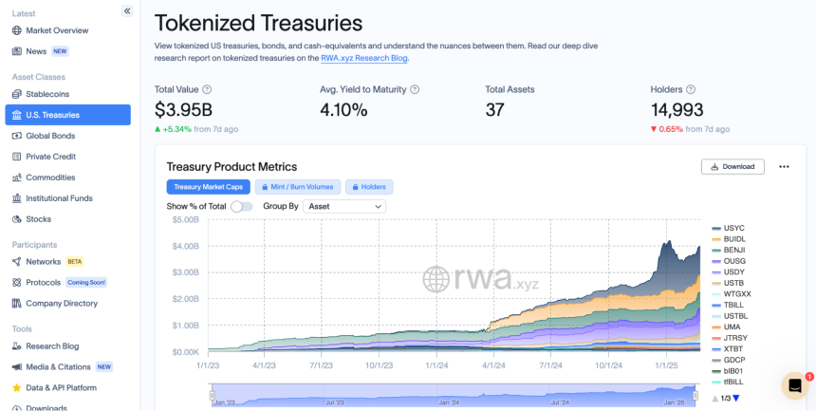Switch to Mint / Burn Volumes tab

tap(298, 187)
